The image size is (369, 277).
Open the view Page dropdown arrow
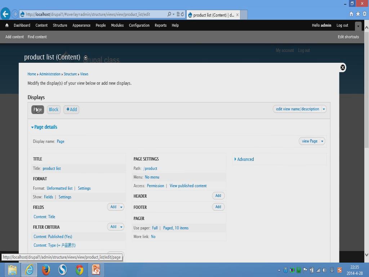tap(322, 141)
